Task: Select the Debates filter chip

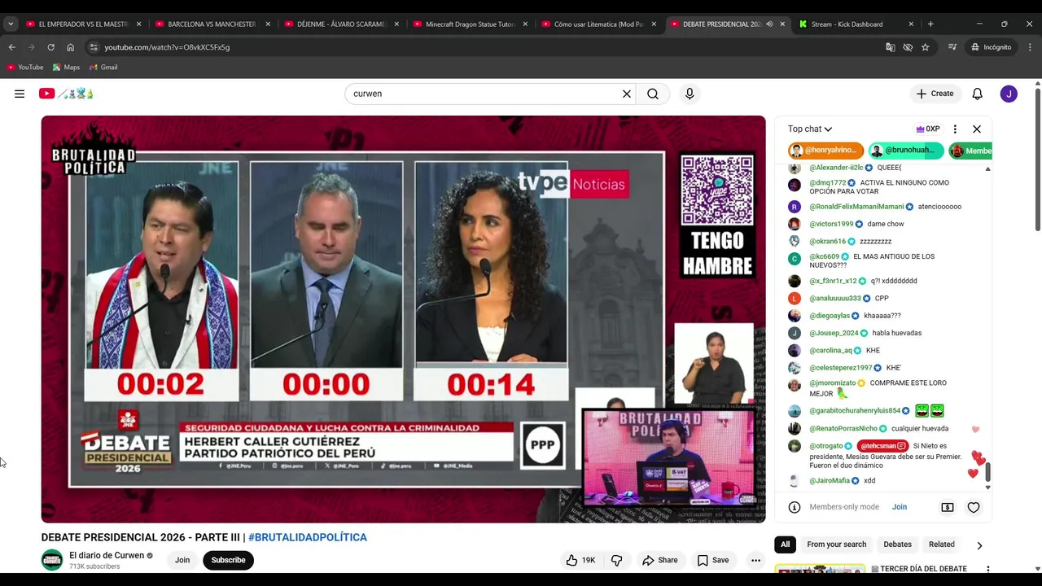Action: pos(897,544)
